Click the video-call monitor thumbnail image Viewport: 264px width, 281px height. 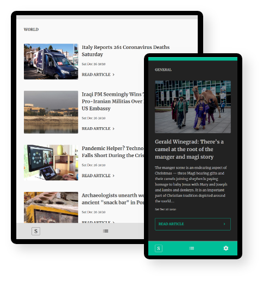(x=51, y=163)
